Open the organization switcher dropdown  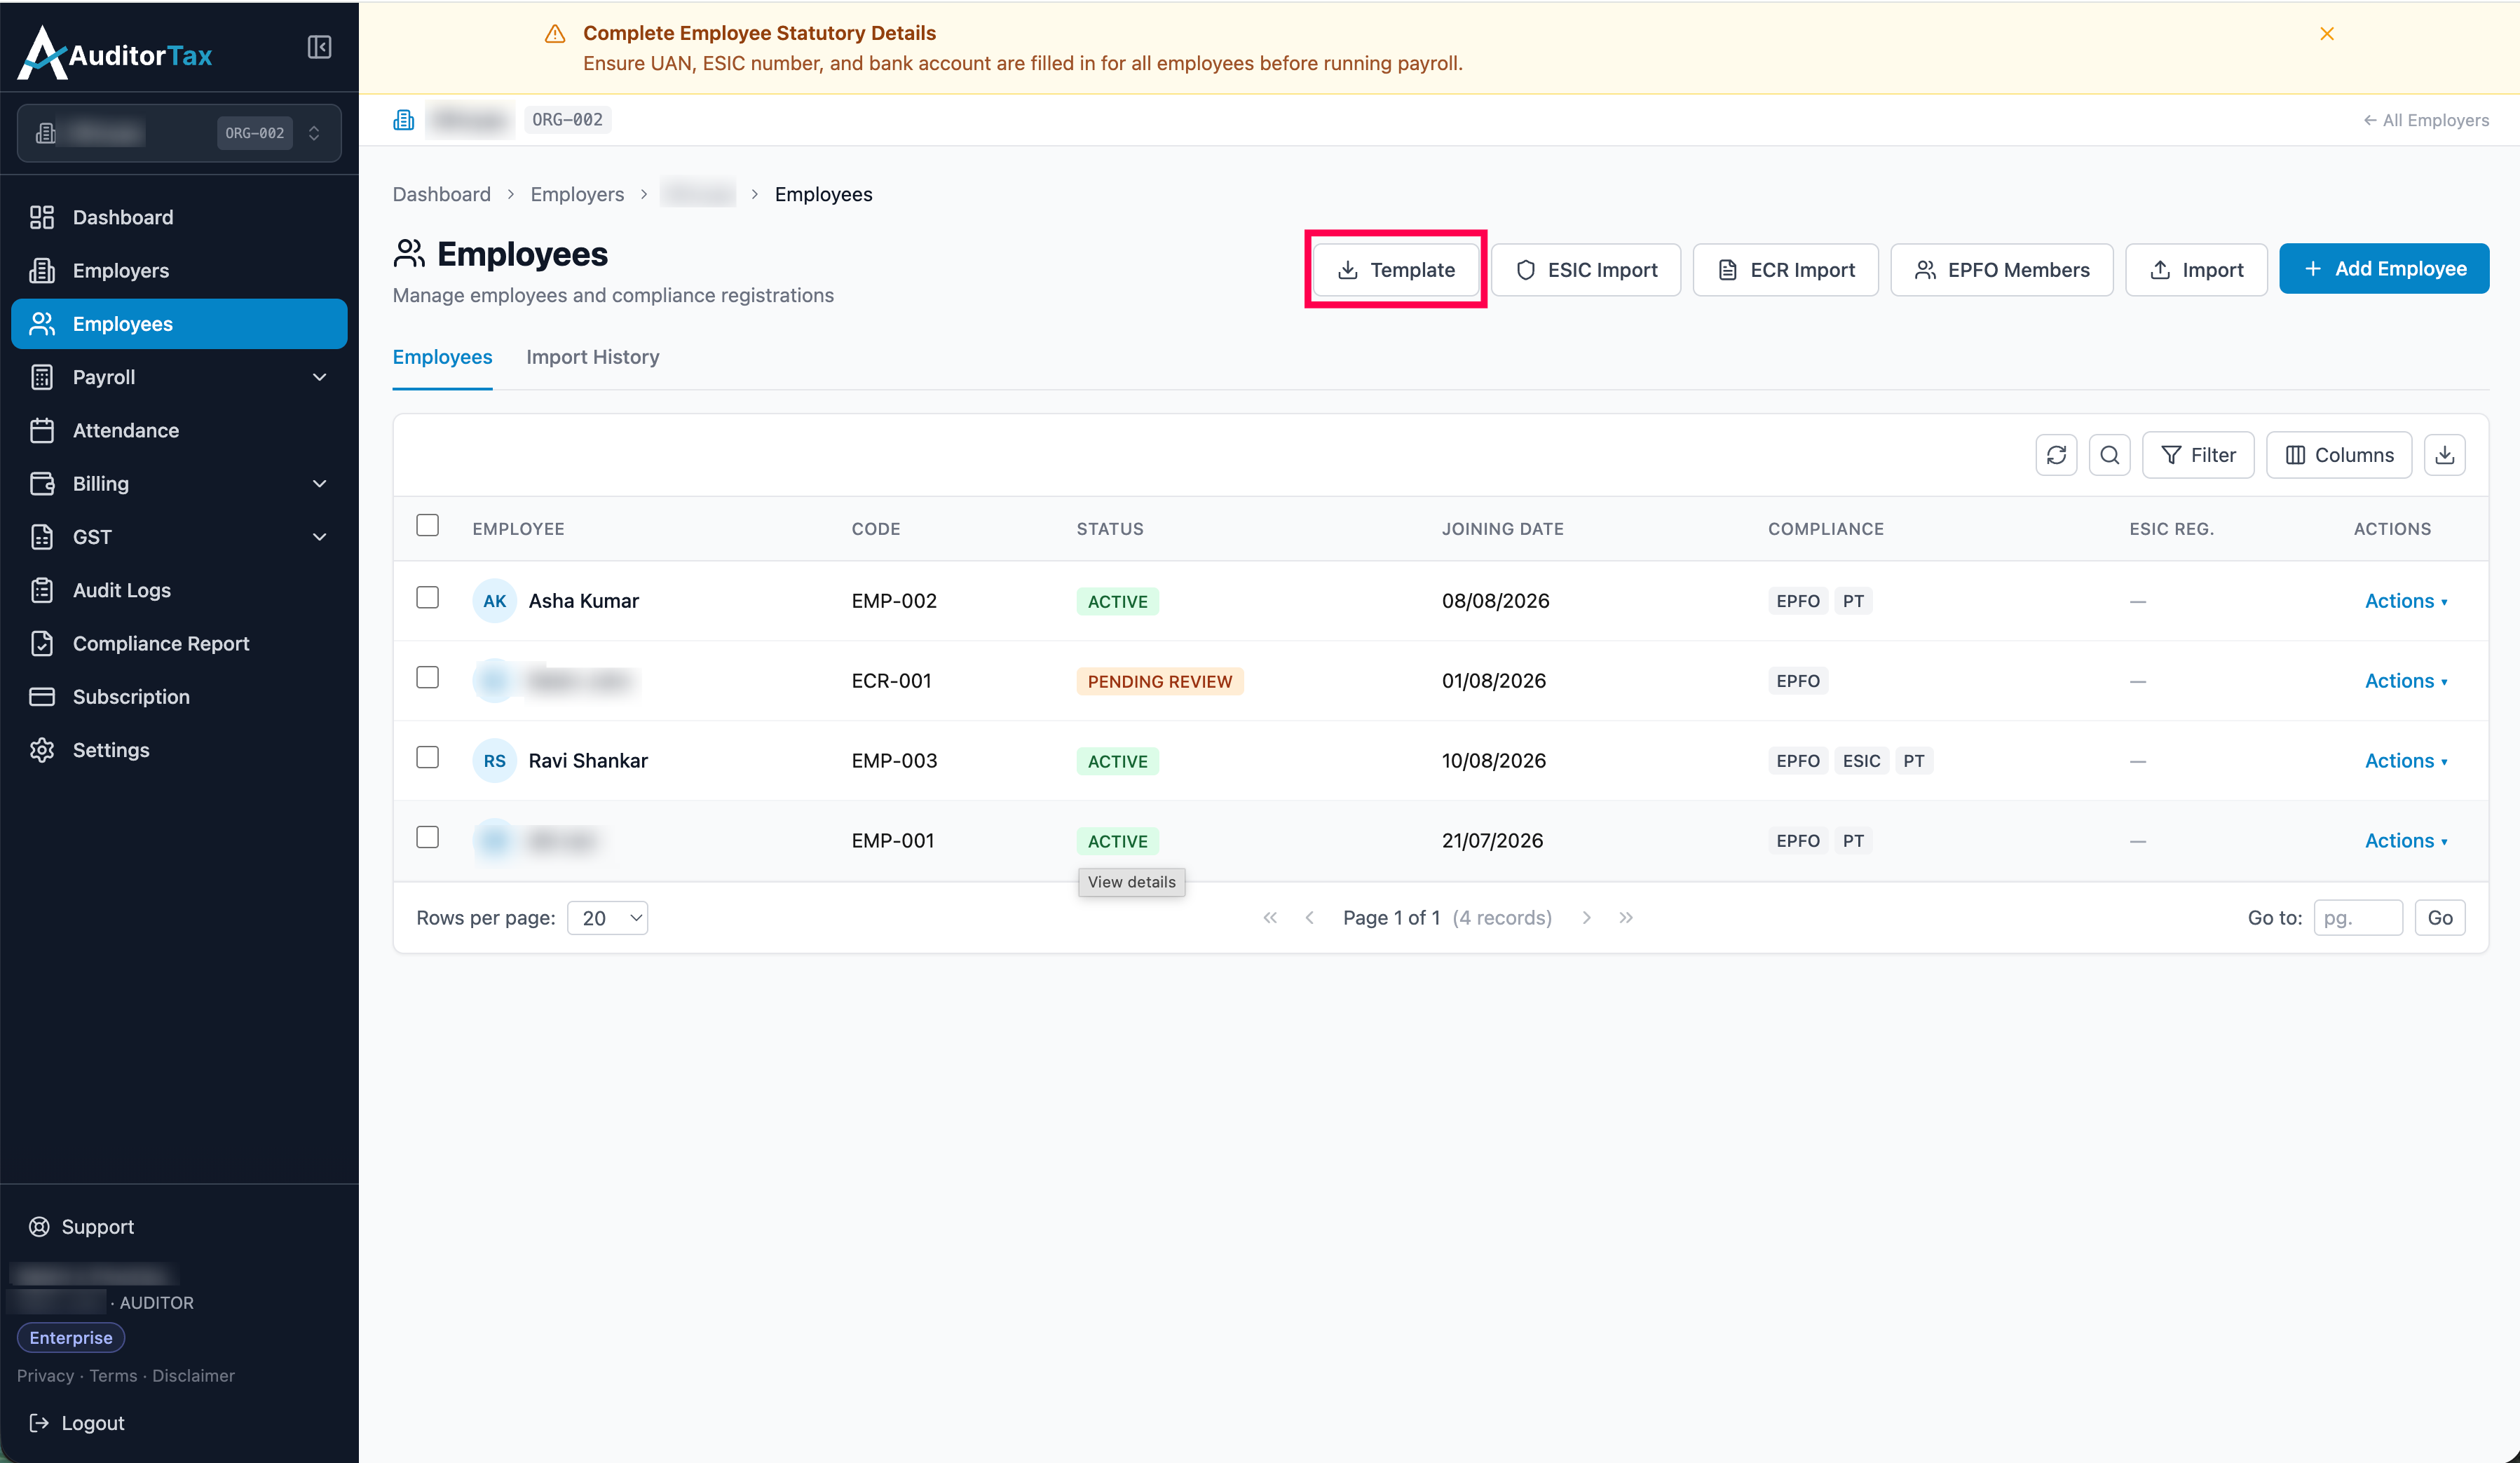(x=179, y=133)
